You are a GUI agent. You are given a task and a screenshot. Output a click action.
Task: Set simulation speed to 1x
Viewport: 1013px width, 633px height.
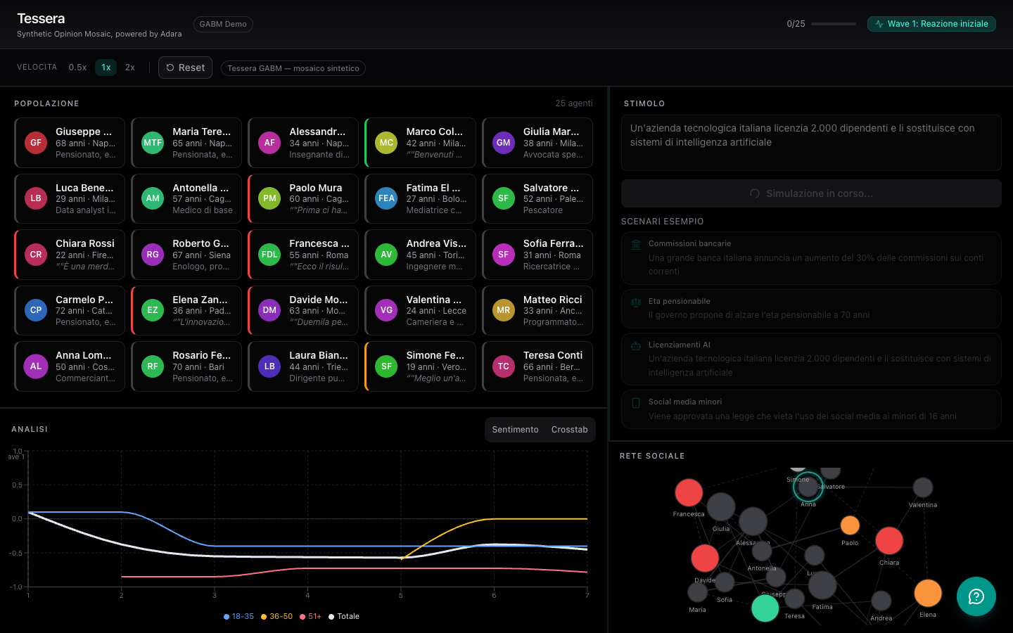pyautogui.click(x=106, y=68)
